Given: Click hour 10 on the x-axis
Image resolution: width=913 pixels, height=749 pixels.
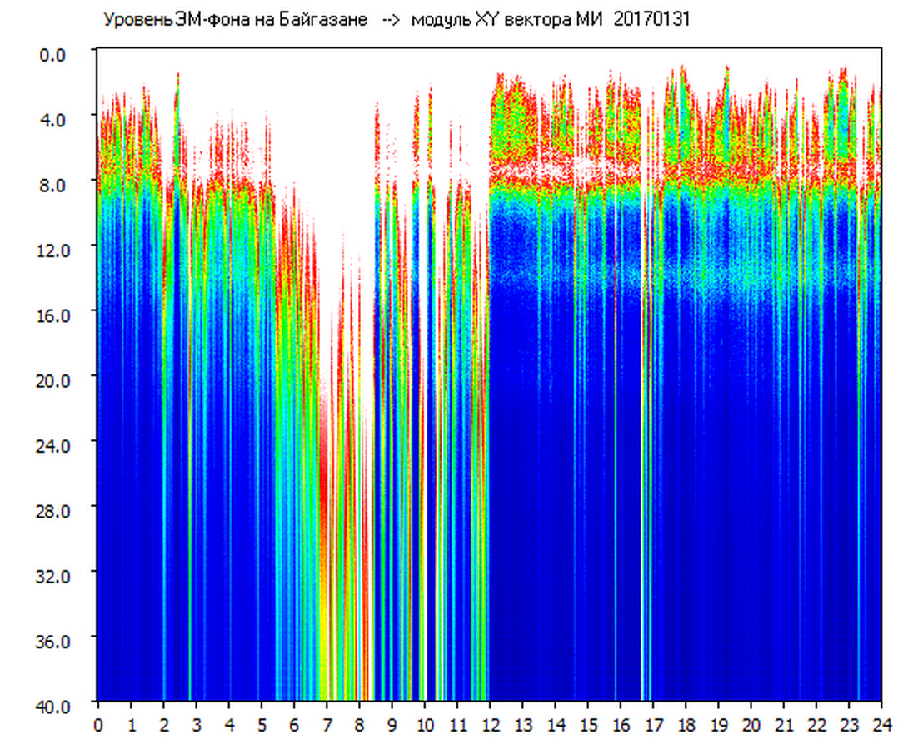Looking at the screenshot, I should click(x=425, y=725).
